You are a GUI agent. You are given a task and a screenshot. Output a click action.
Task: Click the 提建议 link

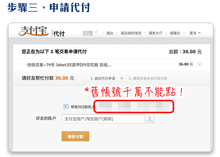click(x=175, y=33)
